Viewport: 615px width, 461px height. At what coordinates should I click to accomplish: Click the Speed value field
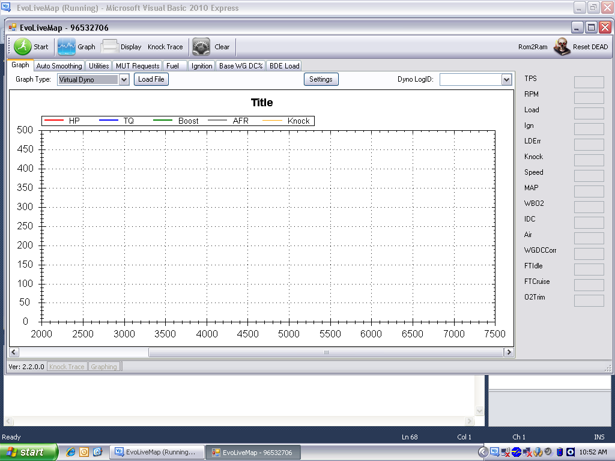pos(589,176)
